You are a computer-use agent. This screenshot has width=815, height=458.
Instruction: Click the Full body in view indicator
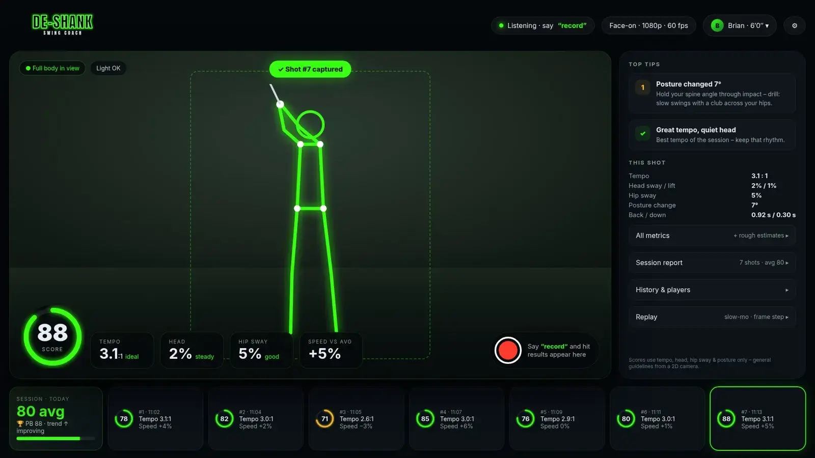tap(52, 68)
